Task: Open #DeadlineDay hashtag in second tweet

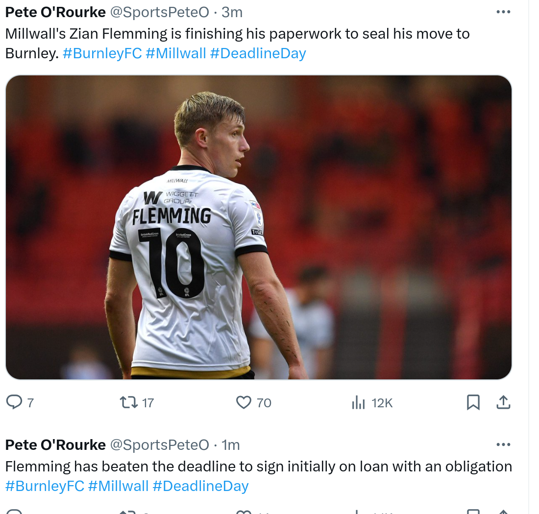Action: point(200,486)
